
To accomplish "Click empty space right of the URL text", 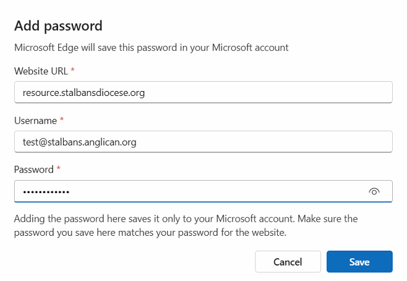I will tap(267, 92).
